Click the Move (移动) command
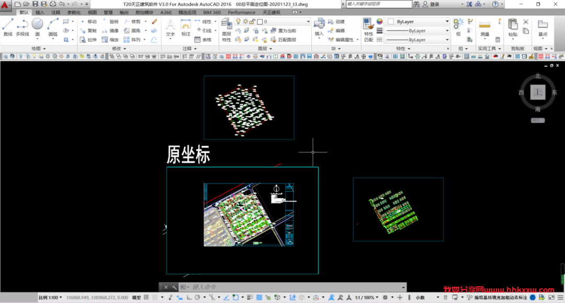 [88, 21]
